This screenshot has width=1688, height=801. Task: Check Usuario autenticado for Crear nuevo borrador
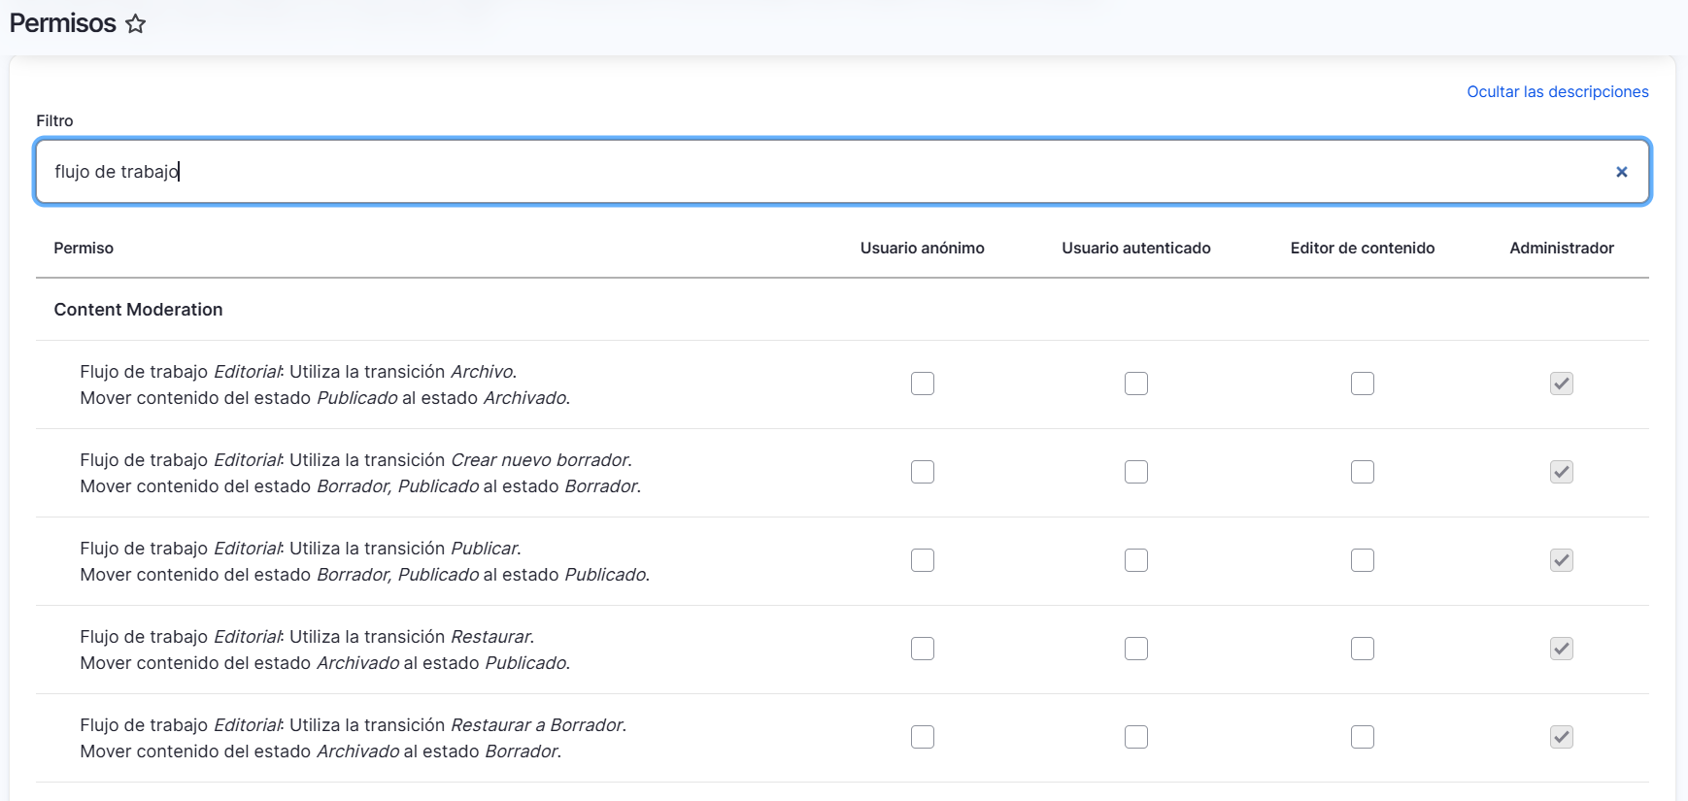(x=1136, y=472)
